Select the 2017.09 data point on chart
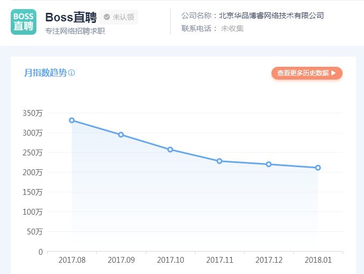The image size is (364, 274). tap(121, 135)
